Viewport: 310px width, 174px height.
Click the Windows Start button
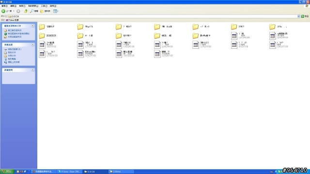pos(7,172)
